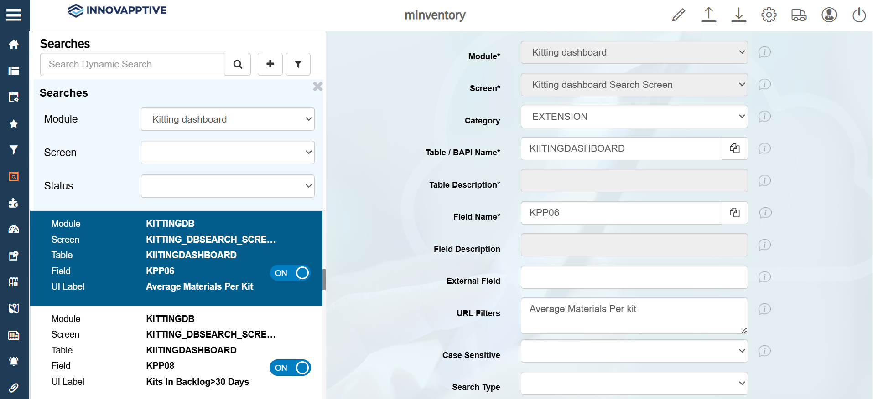Turn off the KPP06 search toggle
Viewport: 873px width, 399px height.
click(291, 273)
